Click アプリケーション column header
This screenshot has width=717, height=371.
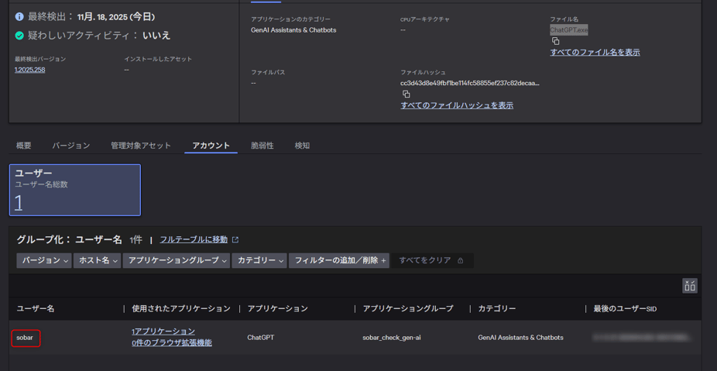(x=277, y=309)
